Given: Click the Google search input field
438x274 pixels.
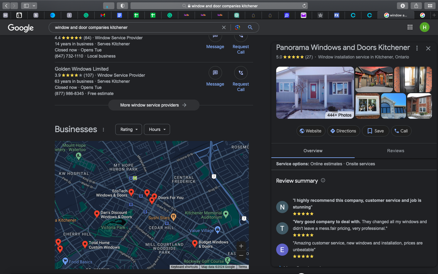Looking at the screenshot, I should coord(137,27).
